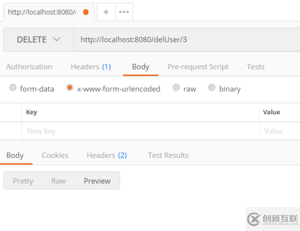This screenshot has width=300, height=231.
Task: Select the request Body tab
Action: coord(141,67)
